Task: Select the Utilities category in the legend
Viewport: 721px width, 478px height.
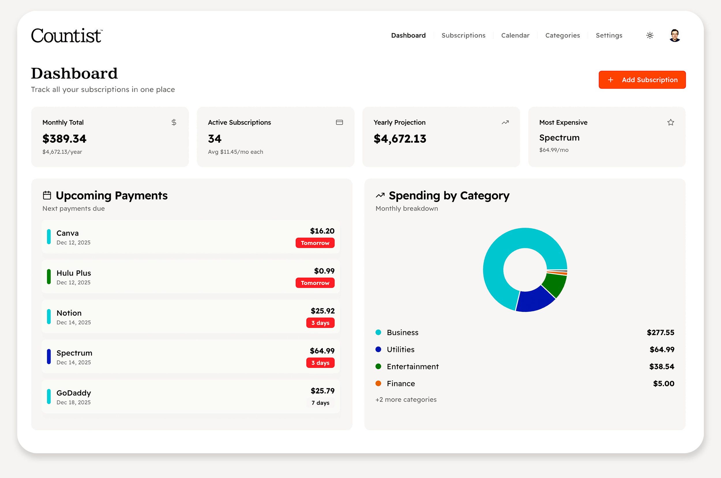Action: pos(378,349)
